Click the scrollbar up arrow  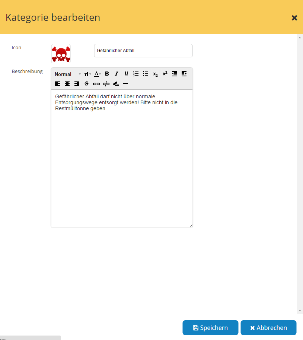point(300,38)
